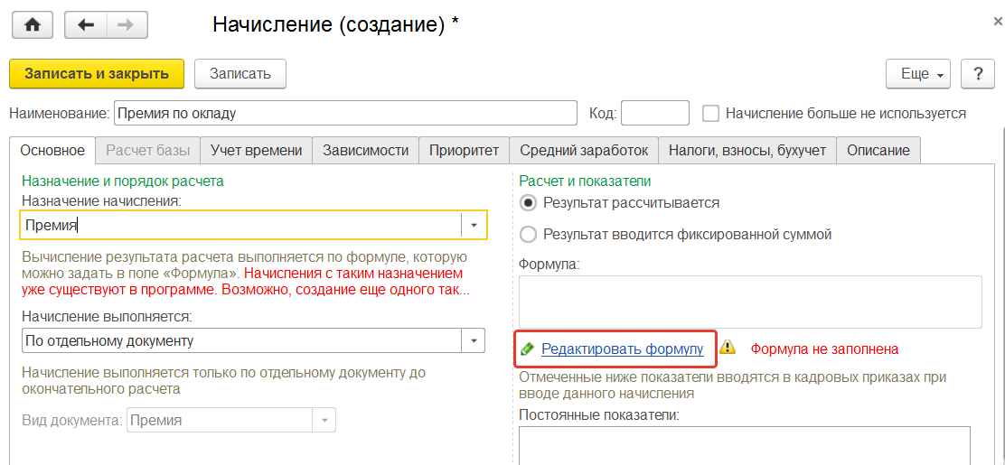
Task: Close the form with the X icon
Action: point(997,20)
